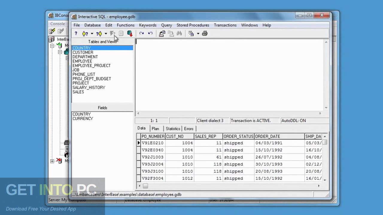
Task: Open the Stored Procedures menu
Action: click(x=193, y=25)
